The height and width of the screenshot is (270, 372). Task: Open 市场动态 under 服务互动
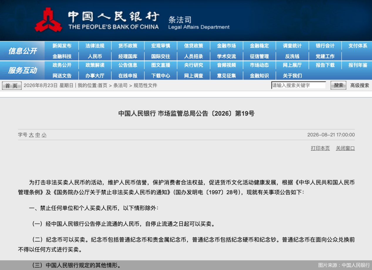point(259,65)
